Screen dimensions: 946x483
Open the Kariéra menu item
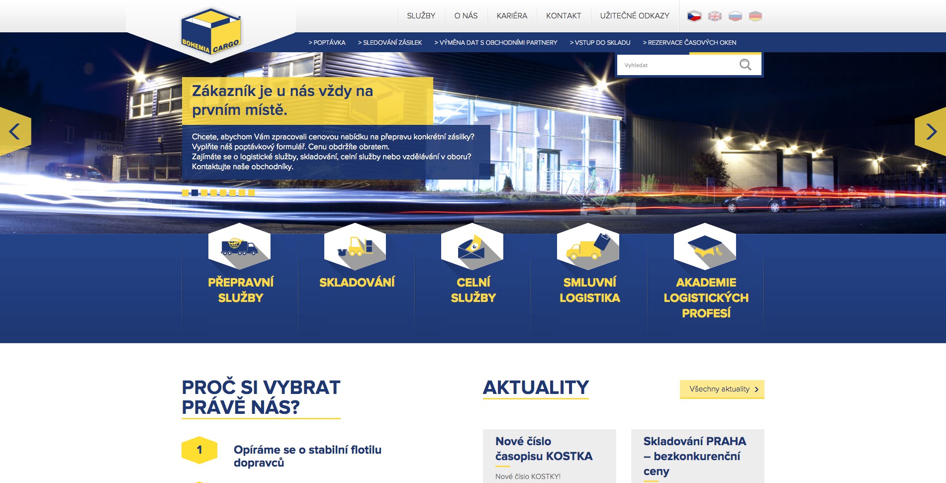click(512, 16)
